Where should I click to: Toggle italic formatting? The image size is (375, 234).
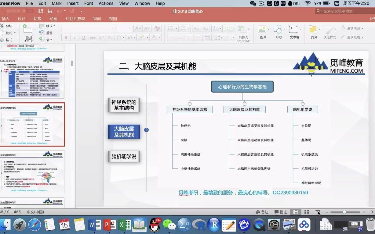(75, 37)
